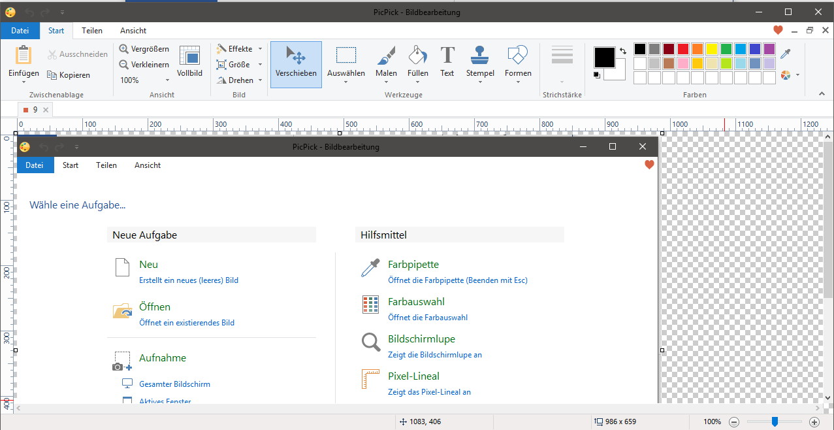Click the image size text 986 x 659
Image resolution: width=834 pixels, height=430 pixels.
(620, 422)
